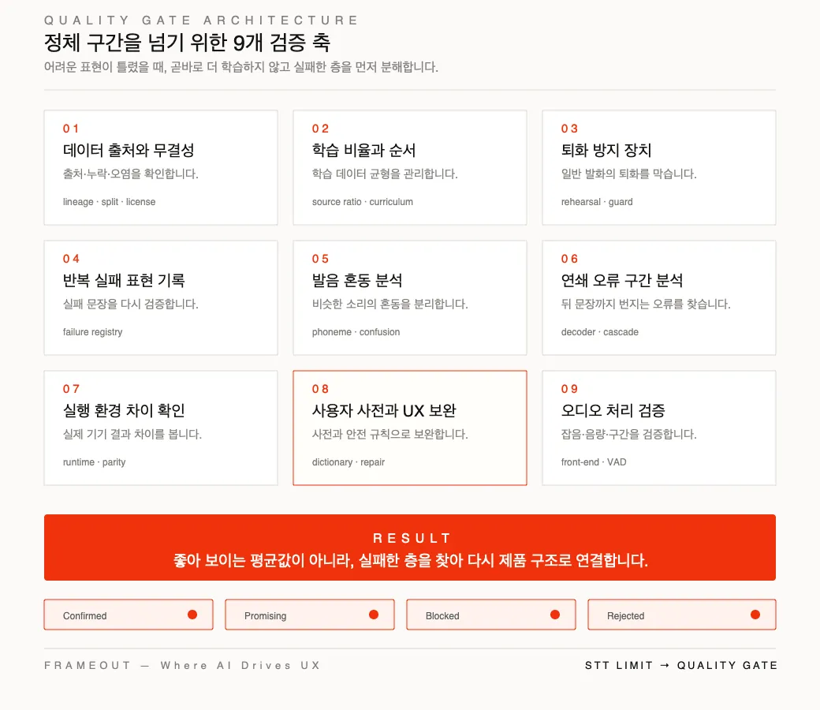Select card 06 연쇄 오류 구간 분석
The height and width of the screenshot is (710, 820).
pyautogui.click(x=659, y=297)
